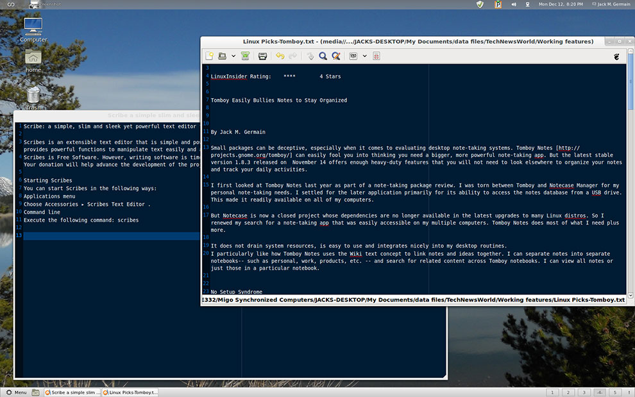635x397 pixels.
Task: Switch to 'Scribe a simple slim' taskbar entry
Action: (72, 392)
